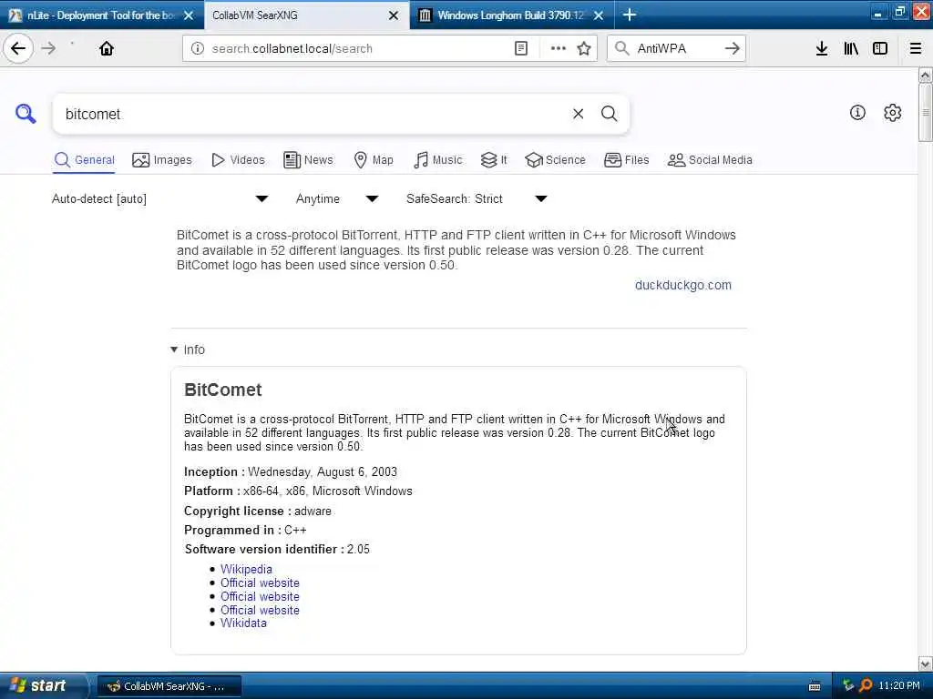This screenshot has height=699, width=933.
Task: Bookmark this page with star icon
Action: [584, 48]
